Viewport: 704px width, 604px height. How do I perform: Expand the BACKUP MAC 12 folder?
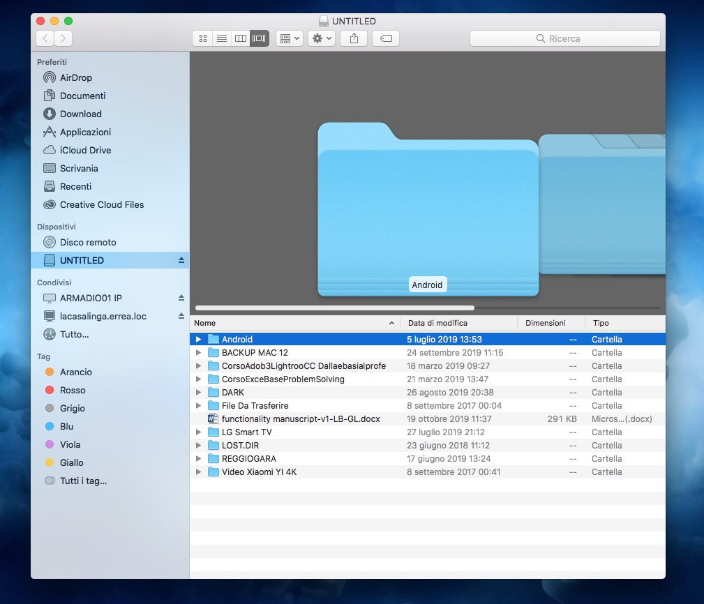tap(198, 353)
